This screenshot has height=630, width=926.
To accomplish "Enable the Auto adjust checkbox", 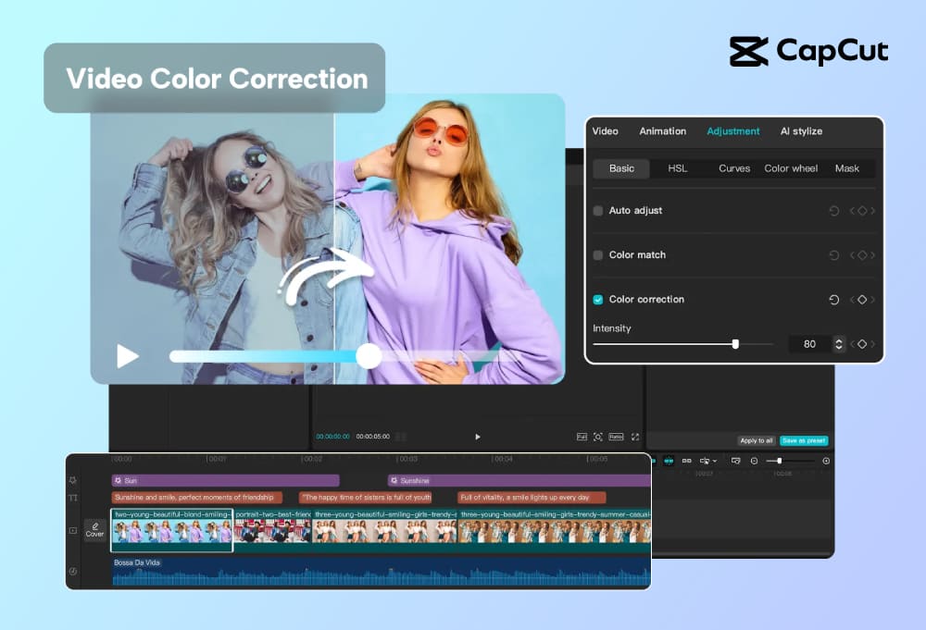I will click(598, 211).
